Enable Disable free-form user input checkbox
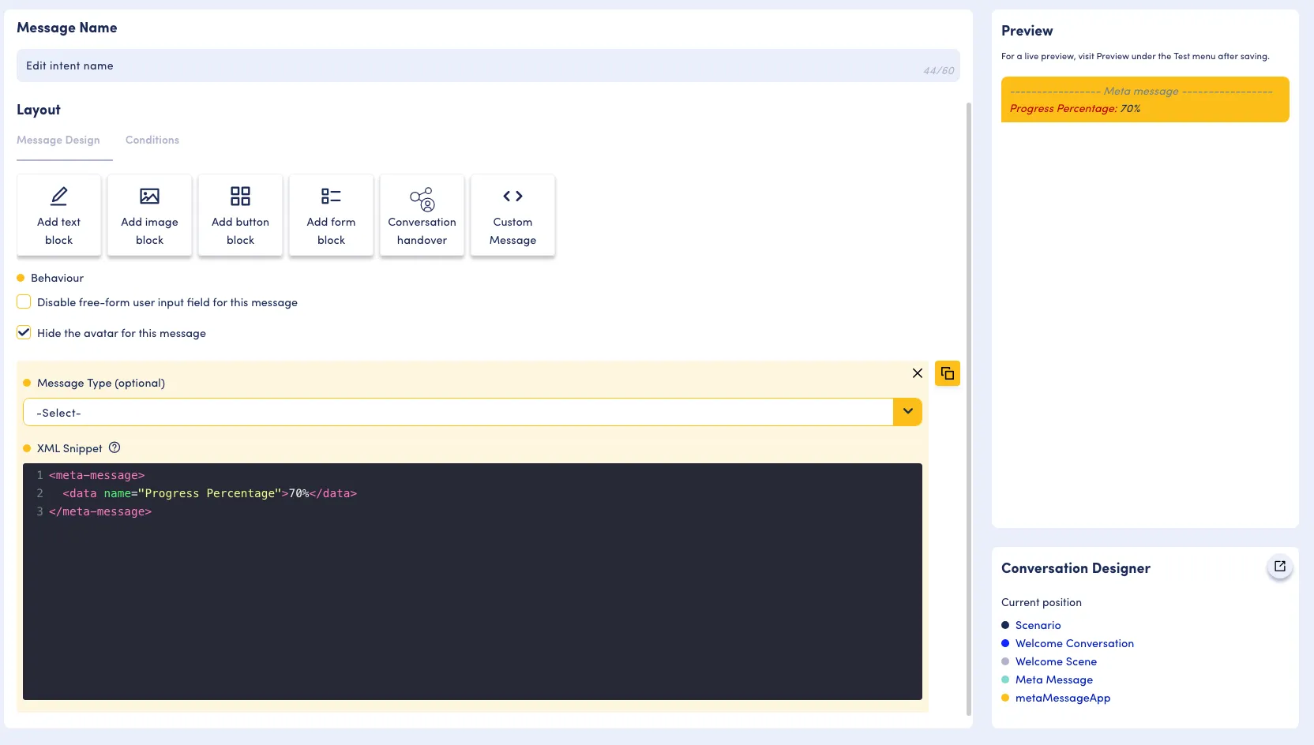The image size is (1314, 745). point(24,301)
